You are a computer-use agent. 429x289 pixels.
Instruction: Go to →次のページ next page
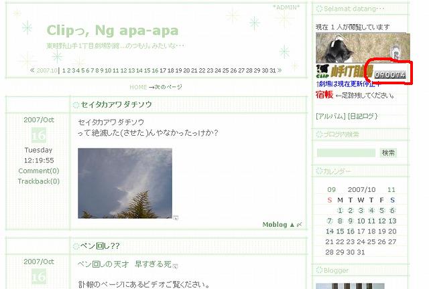pyautogui.click(x=166, y=87)
